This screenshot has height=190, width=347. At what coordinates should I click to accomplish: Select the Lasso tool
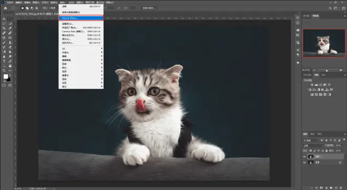[4, 24]
